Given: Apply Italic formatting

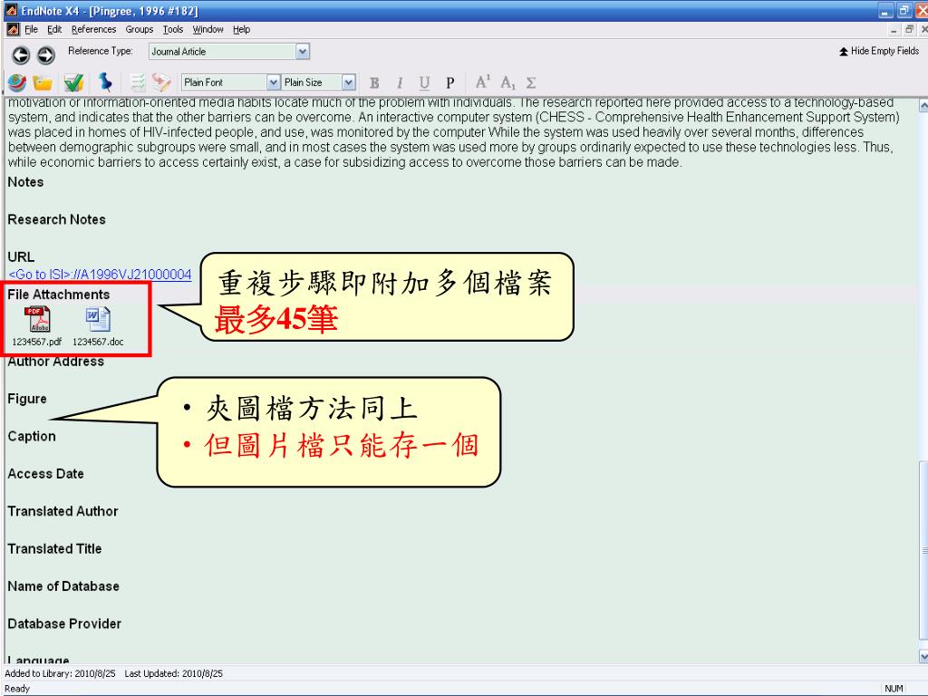Looking at the screenshot, I should coord(400,82).
